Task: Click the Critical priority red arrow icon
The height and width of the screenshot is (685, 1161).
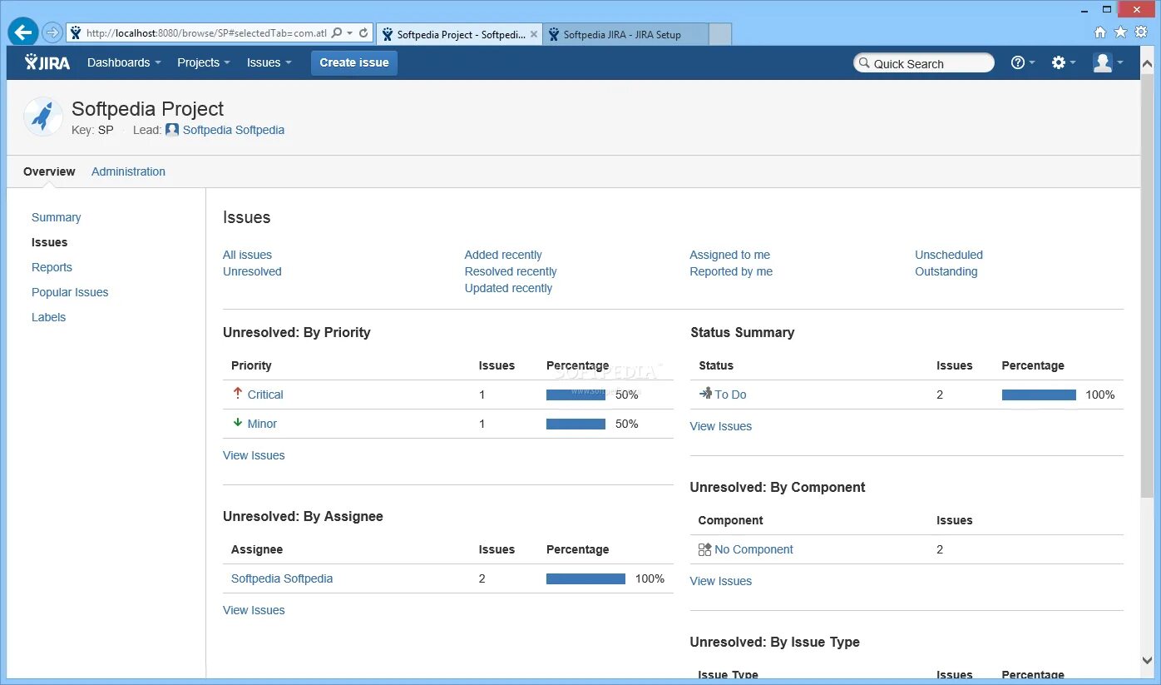Action: click(x=238, y=393)
